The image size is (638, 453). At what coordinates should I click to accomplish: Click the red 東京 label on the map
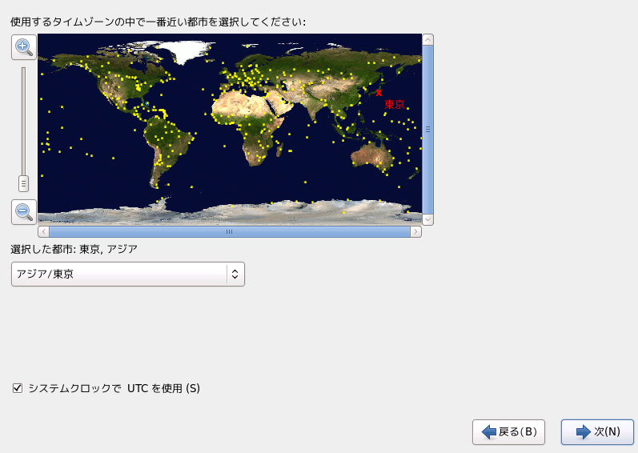[394, 105]
